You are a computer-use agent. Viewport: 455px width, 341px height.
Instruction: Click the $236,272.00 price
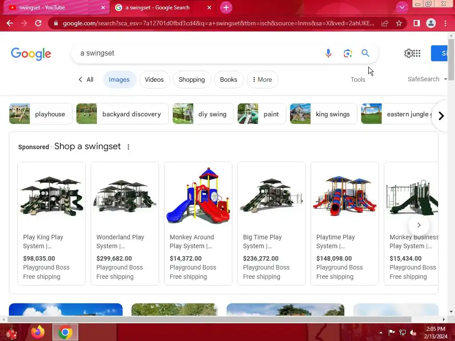click(x=260, y=258)
